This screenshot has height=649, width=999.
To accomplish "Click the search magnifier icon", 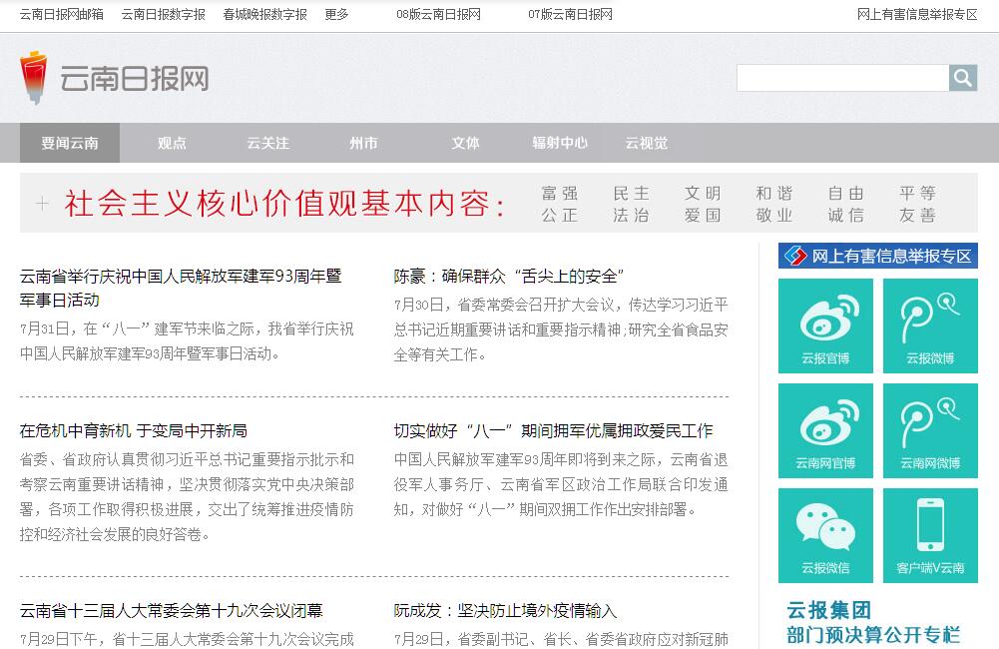I will coord(963,78).
